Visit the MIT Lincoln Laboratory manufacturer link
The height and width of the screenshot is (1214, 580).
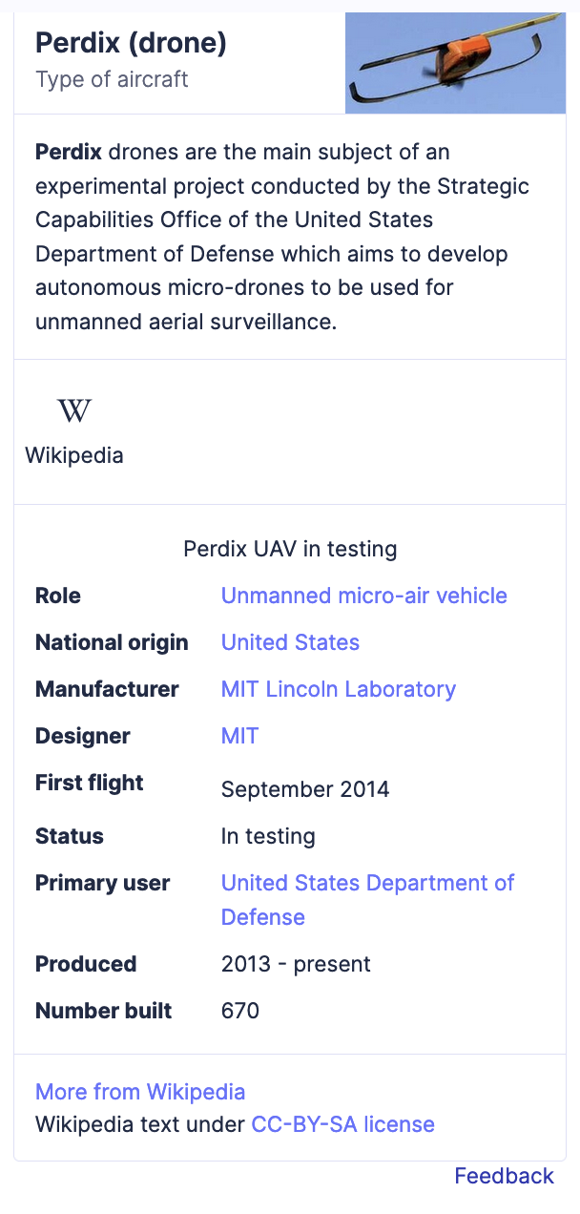339,689
